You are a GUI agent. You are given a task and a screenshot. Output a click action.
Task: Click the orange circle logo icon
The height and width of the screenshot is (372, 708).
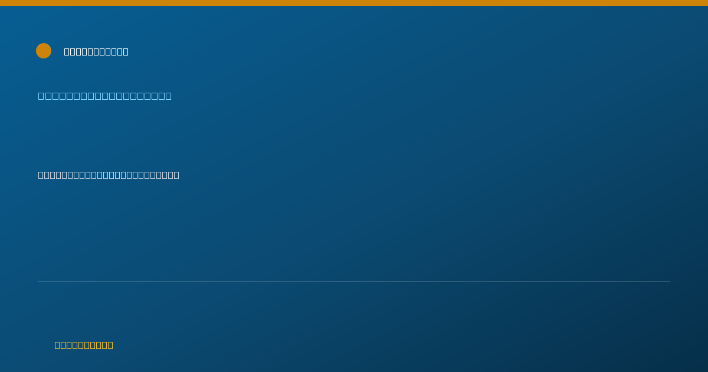[x=44, y=51]
